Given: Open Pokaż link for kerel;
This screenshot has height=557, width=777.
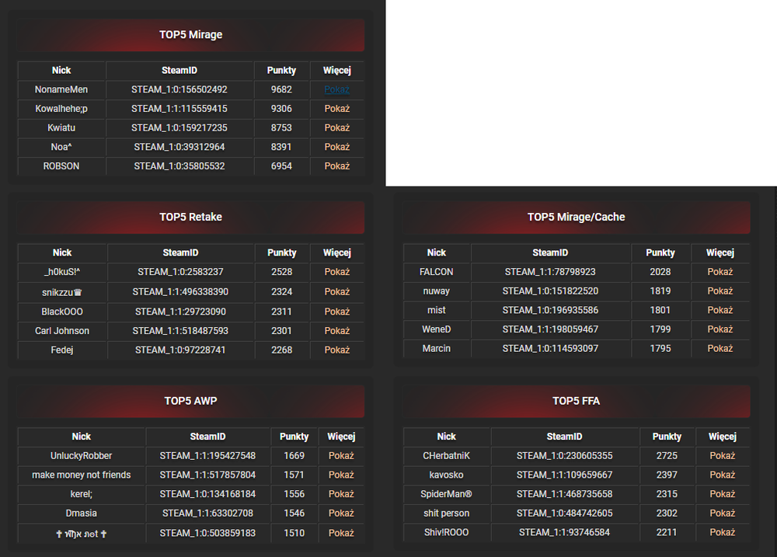Looking at the screenshot, I should click(x=341, y=494).
